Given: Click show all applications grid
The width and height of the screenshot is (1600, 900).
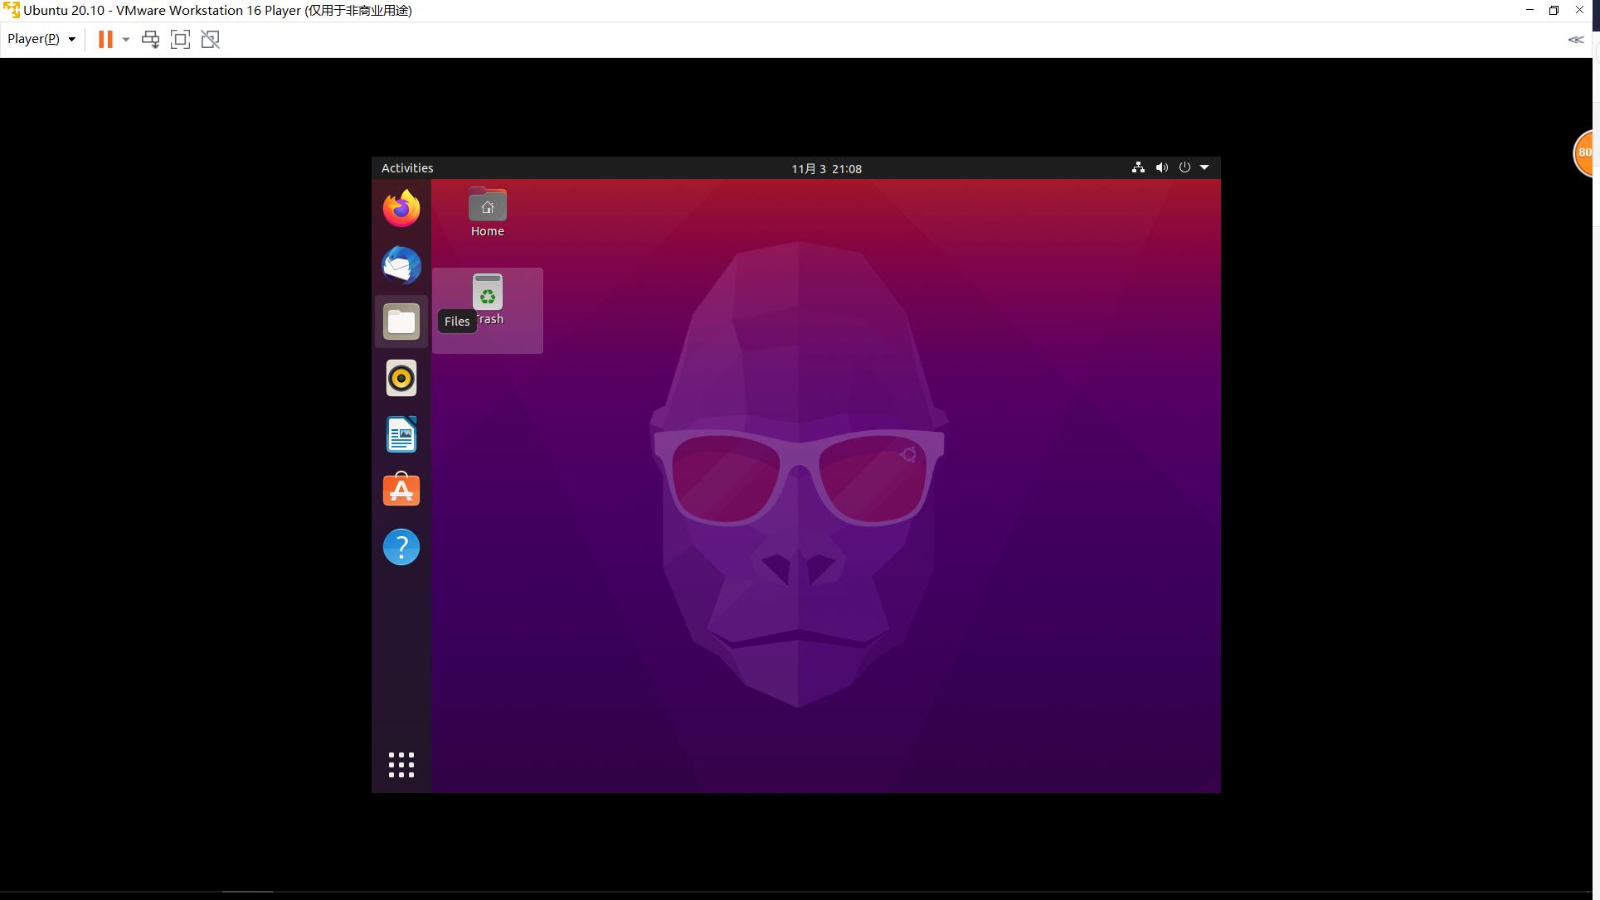Looking at the screenshot, I should coord(401,765).
